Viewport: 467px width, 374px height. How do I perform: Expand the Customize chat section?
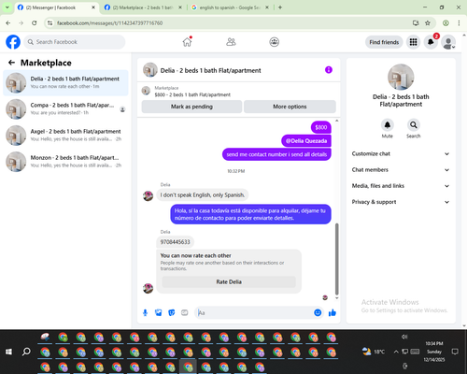coord(401,153)
